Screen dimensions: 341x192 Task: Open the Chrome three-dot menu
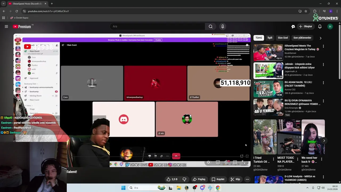tap(337, 11)
